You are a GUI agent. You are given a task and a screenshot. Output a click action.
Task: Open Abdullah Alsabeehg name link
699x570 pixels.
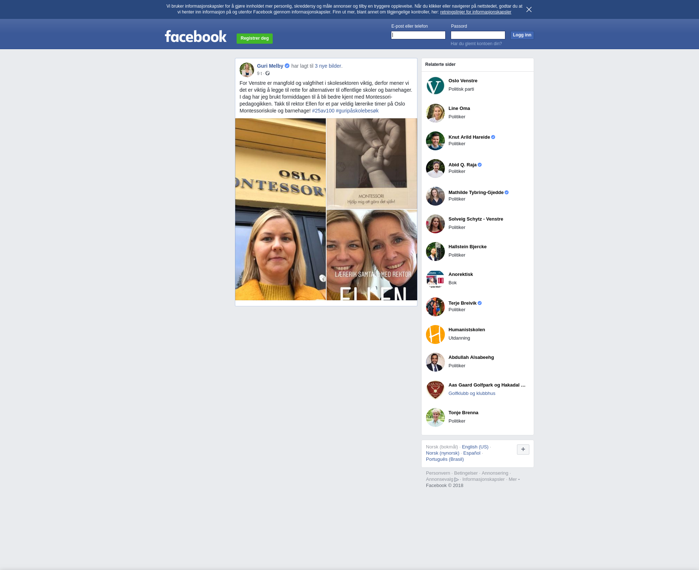471,357
